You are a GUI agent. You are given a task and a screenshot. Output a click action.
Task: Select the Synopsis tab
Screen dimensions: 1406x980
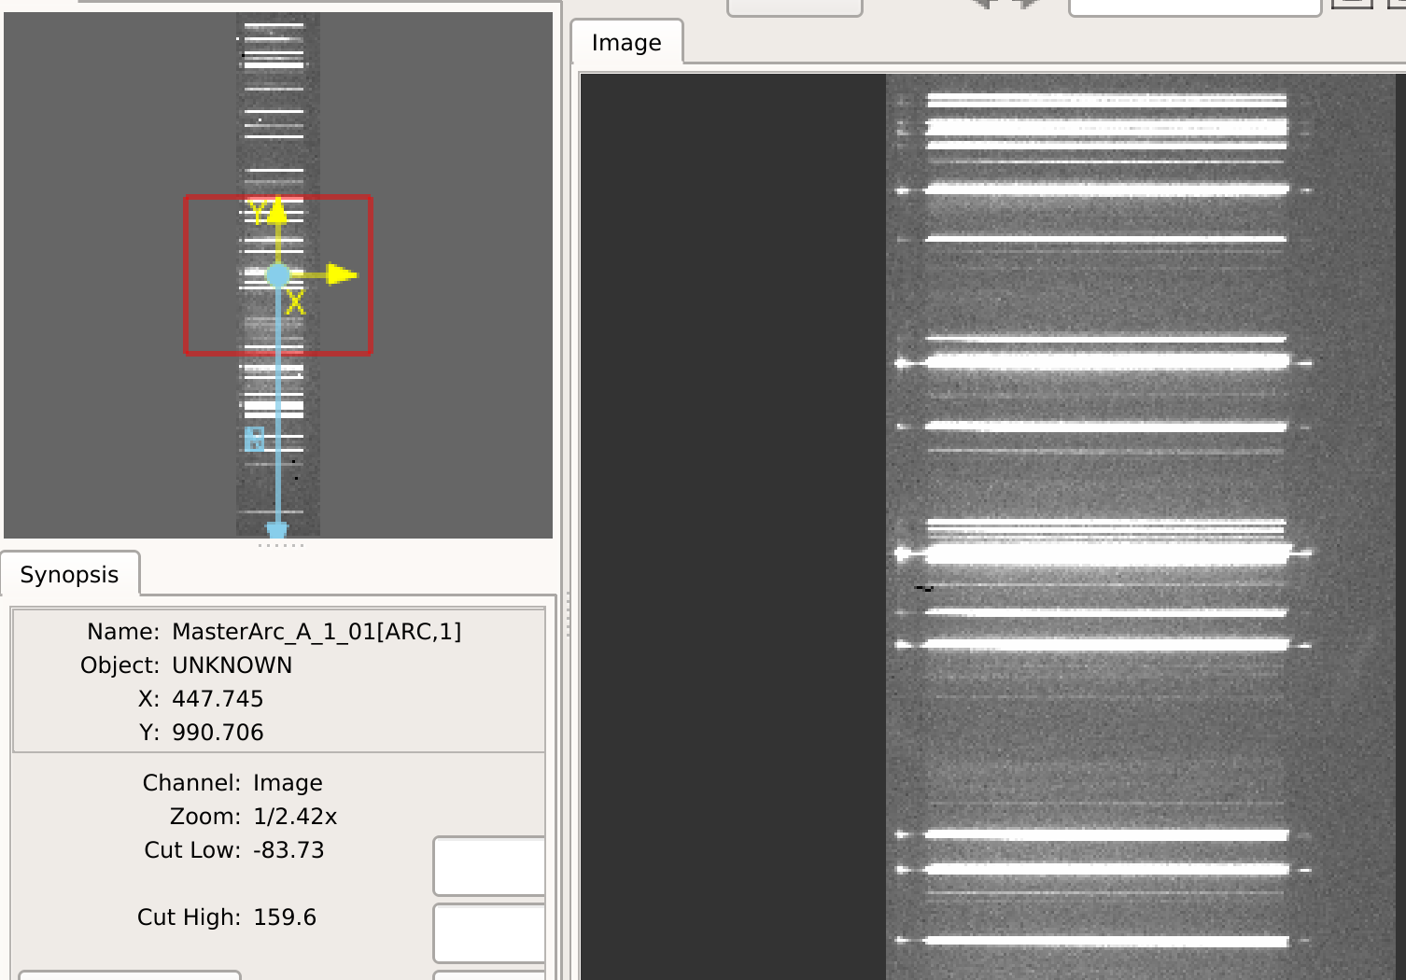(x=70, y=574)
